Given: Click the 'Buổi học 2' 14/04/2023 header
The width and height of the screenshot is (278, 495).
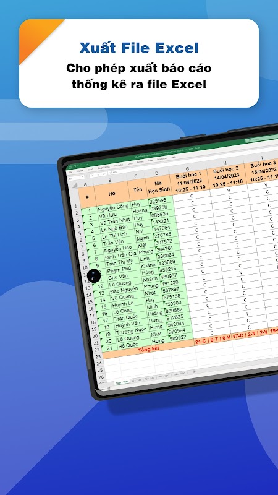Looking at the screenshot, I should pos(227,176).
